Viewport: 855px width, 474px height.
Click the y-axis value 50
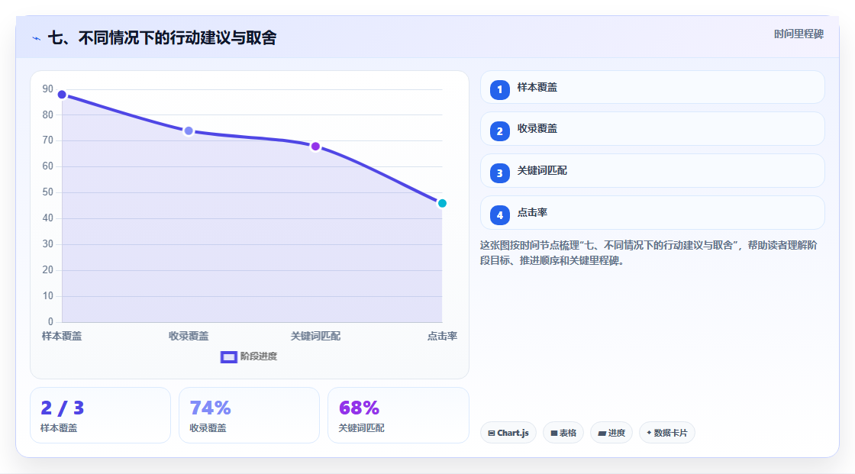point(48,192)
